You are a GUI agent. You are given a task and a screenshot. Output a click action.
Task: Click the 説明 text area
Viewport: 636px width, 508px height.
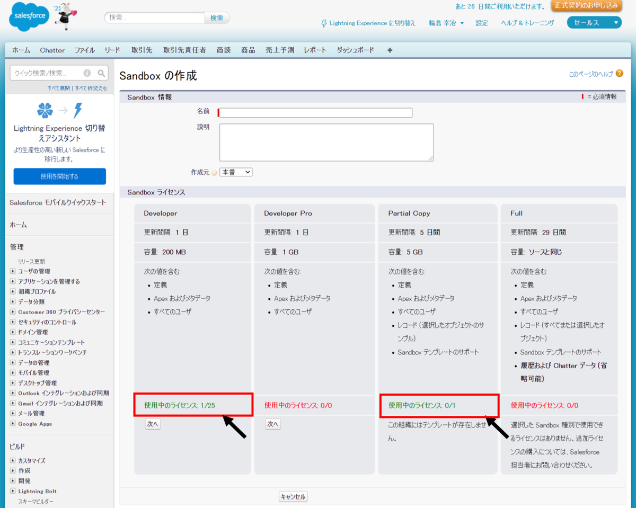coord(326,142)
